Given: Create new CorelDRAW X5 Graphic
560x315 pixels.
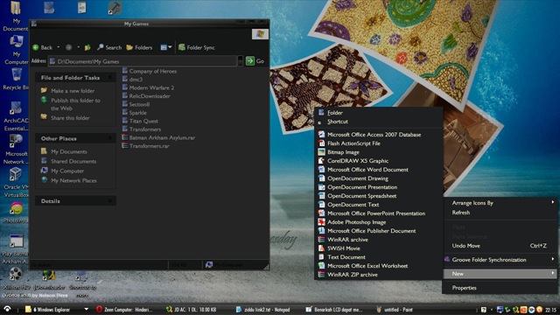Looking at the screenshot, I should tap(379, 161).
